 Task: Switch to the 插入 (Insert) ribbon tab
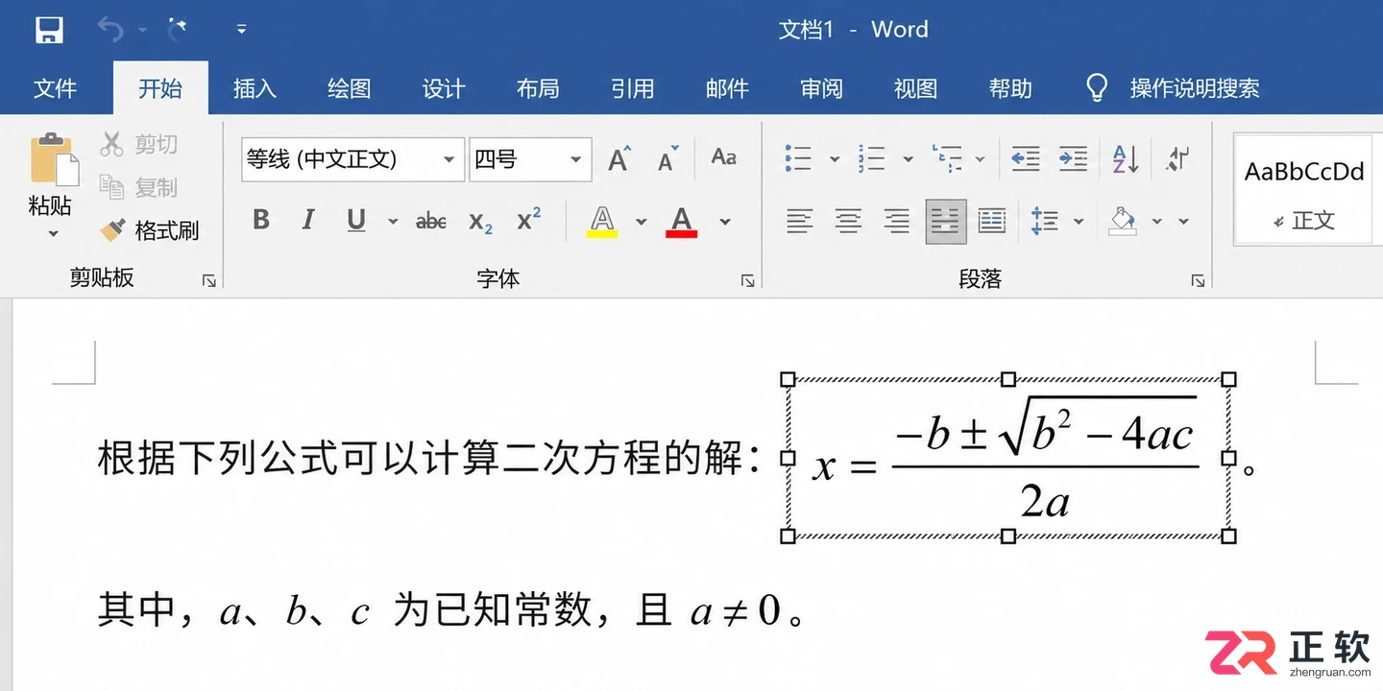[255, 89]
